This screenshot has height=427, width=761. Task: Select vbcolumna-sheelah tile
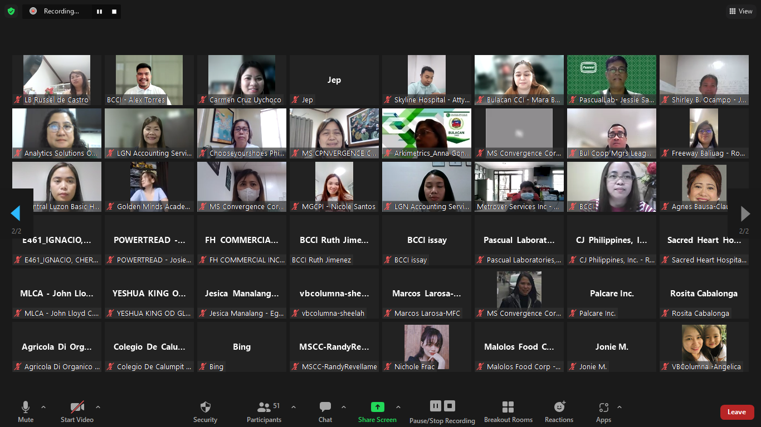click(x=334, y=294)
